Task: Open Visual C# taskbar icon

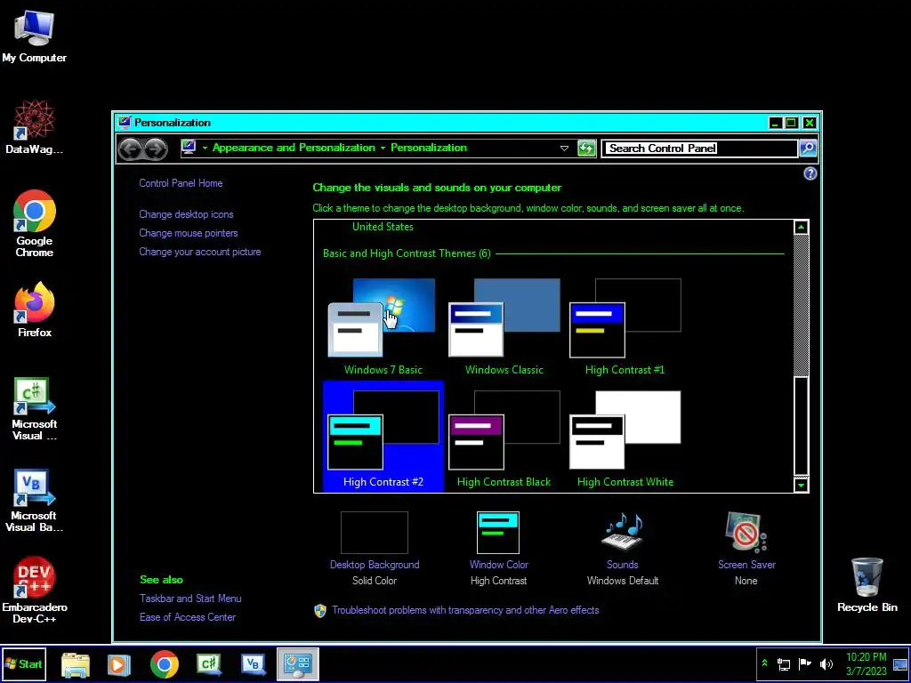Action: [x=209, y=664]
